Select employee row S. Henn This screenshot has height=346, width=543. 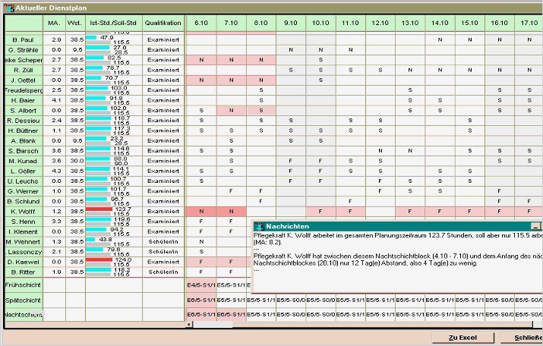(24, 222)
